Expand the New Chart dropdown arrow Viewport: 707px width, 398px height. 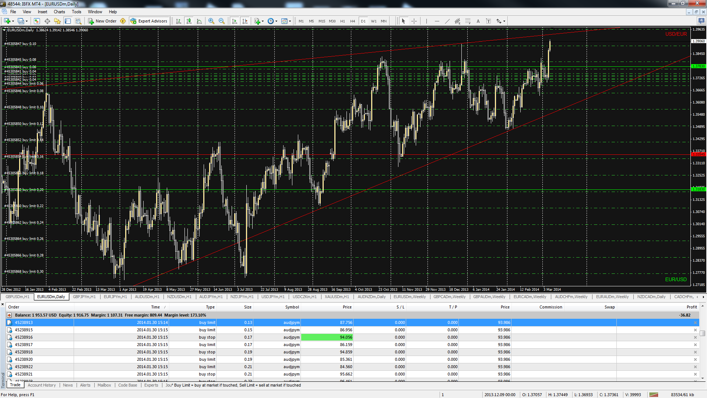tap(13, 21)
